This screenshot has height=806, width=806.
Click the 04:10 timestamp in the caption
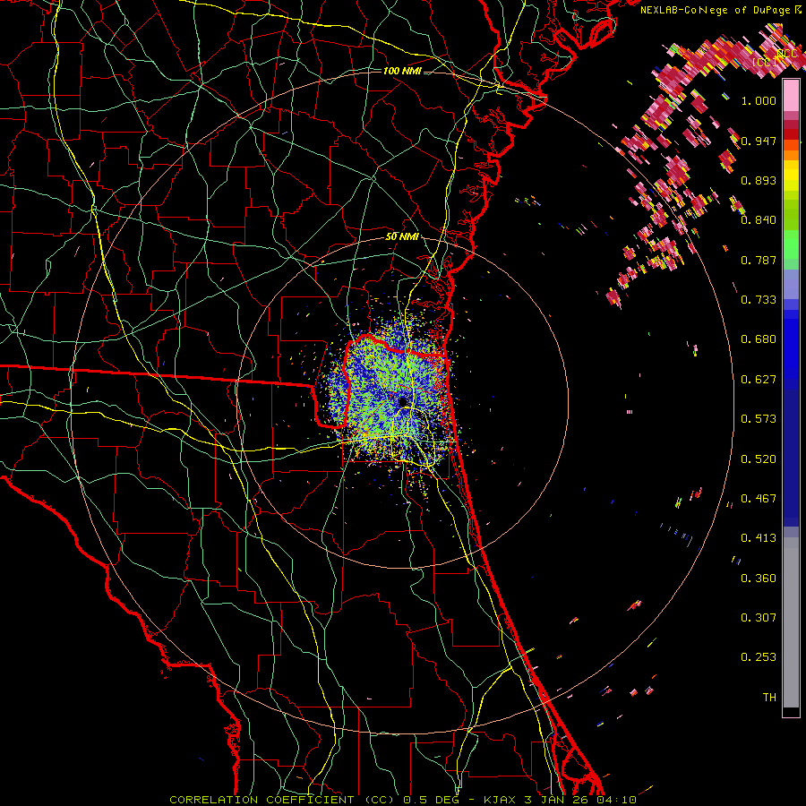(x=616, y=800)
